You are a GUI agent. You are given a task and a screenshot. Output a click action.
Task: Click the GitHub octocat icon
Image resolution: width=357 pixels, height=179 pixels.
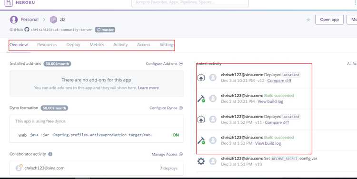(x=27, y=30)
